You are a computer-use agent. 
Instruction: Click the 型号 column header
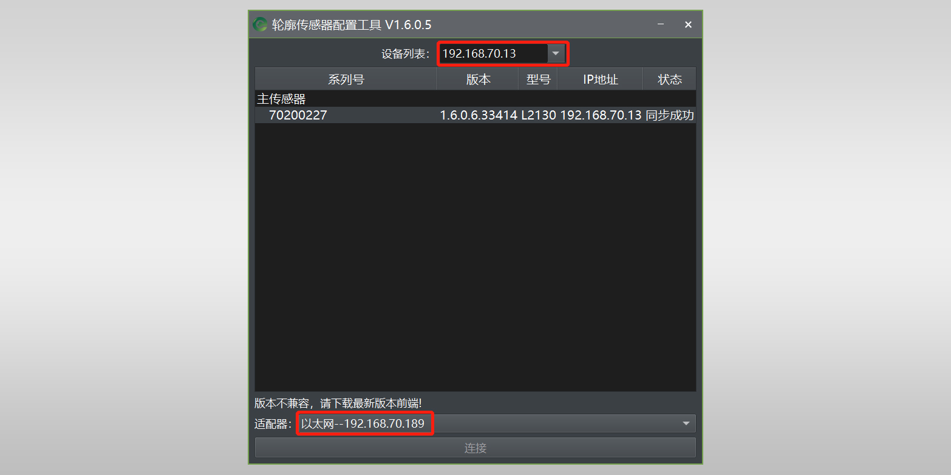[538, 79]
